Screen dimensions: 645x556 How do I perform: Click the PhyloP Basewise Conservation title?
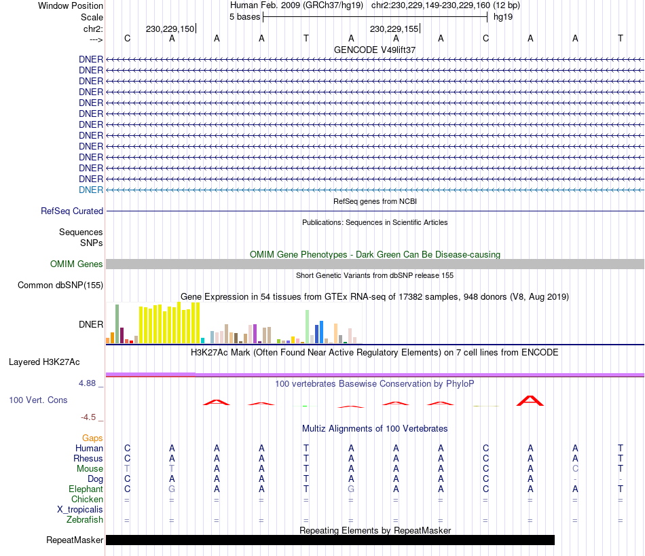click(375, 384)
